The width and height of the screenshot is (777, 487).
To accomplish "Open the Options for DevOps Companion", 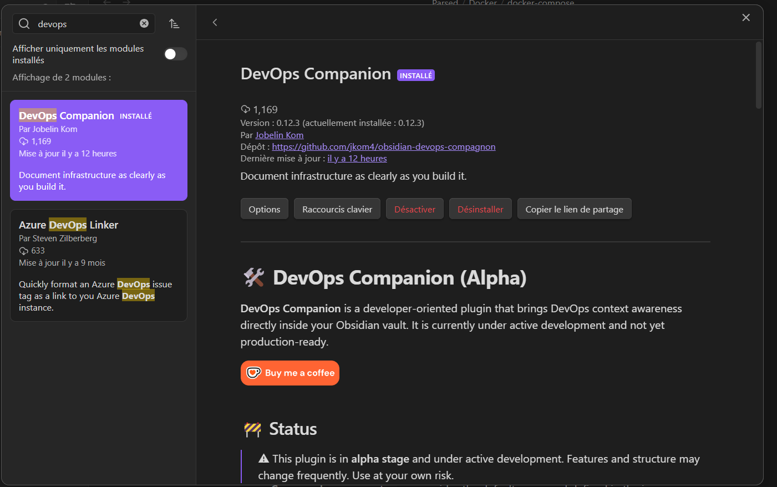I will (x=264, y=209).
